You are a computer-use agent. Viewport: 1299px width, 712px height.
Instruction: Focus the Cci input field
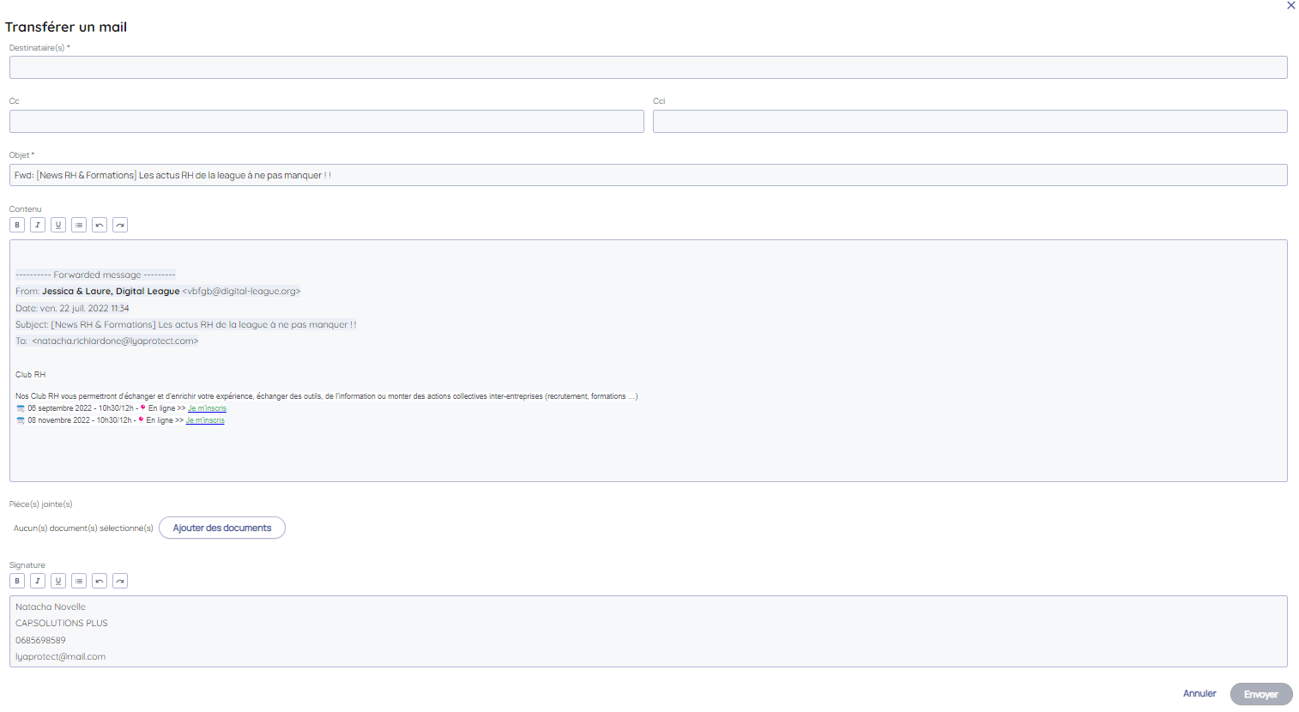970,122
